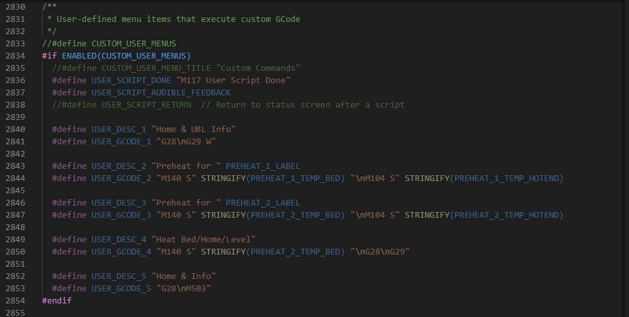Click line number 2854 in the gutter
Screen dimensions: 629x317
coord(14,300)
